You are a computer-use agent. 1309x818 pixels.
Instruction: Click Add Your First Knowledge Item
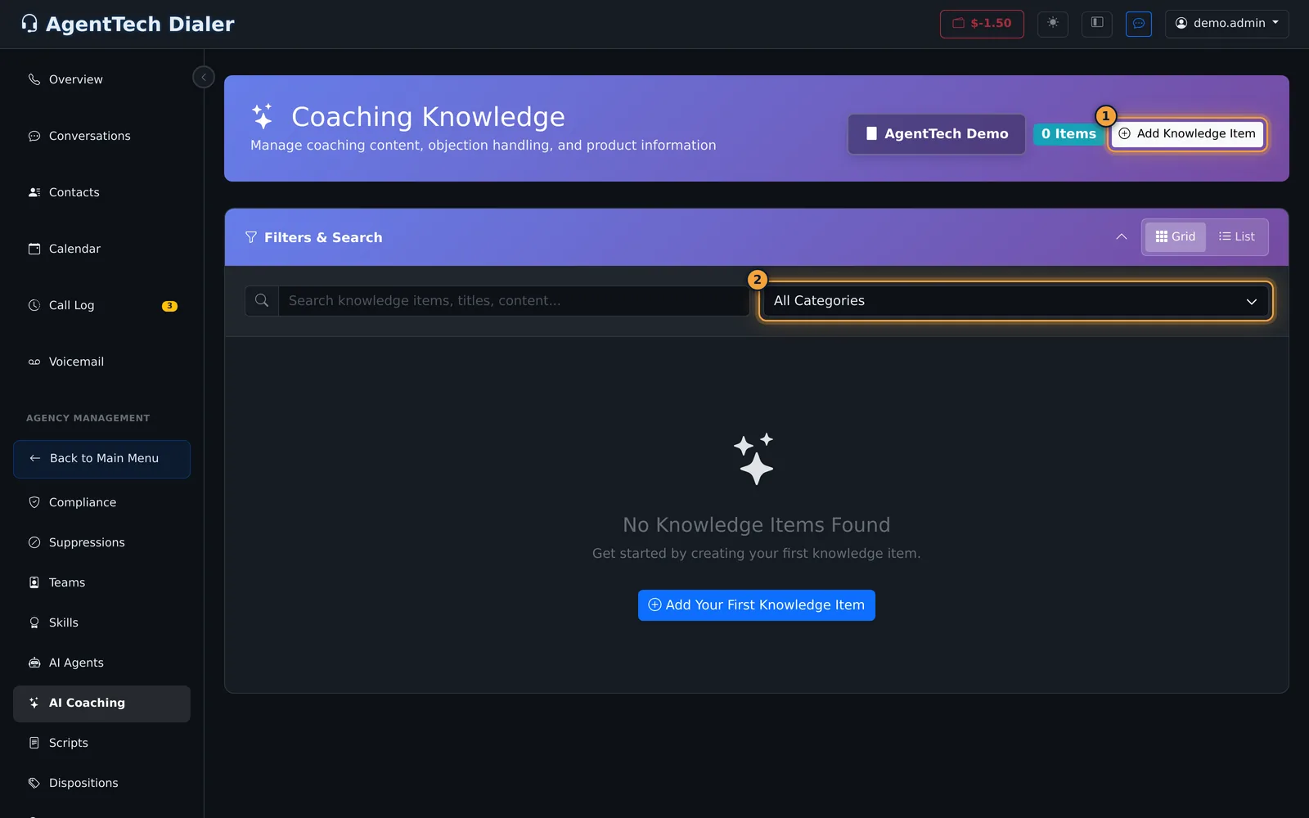point(757,605)
